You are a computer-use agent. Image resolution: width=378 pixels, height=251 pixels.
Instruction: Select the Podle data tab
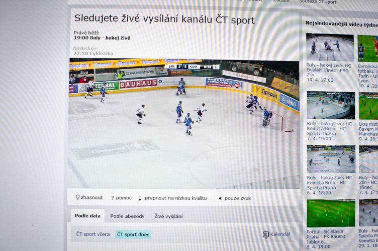click(87, 216)
